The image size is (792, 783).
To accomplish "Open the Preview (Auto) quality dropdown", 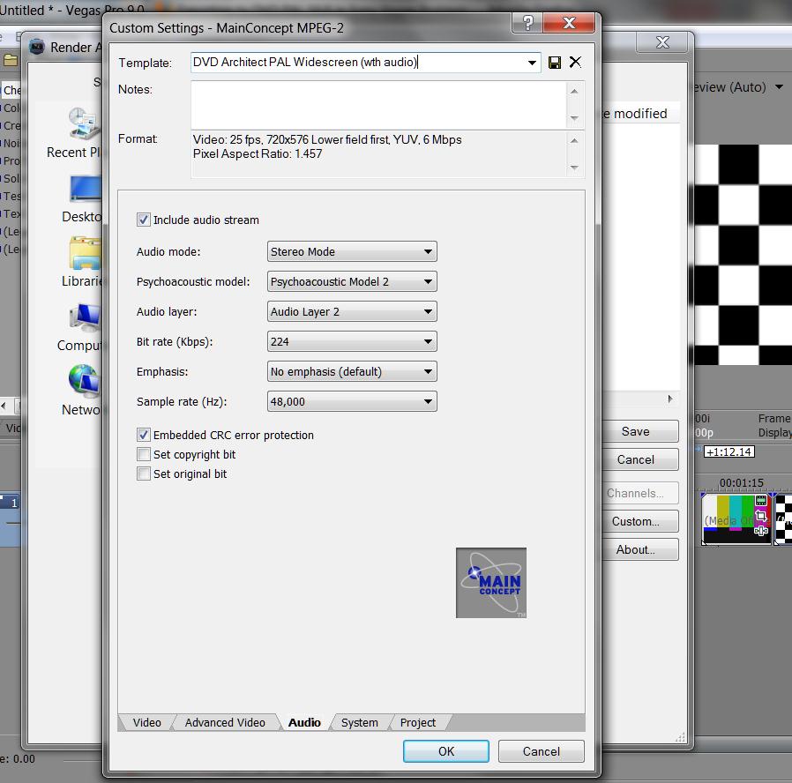I will (779, 87).
